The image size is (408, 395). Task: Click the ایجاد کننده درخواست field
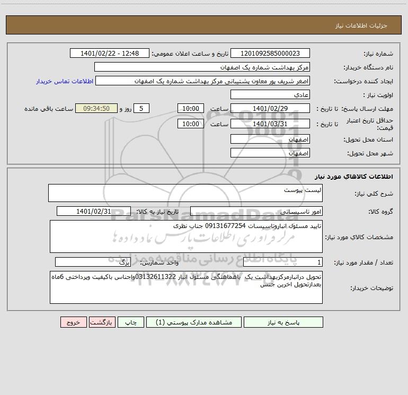click(203, 81)
